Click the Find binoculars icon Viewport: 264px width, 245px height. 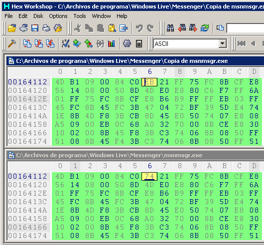point(170,28)
